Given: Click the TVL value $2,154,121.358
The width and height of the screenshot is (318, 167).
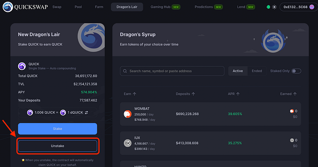Looking at the screenshot, I should (85, 84).
